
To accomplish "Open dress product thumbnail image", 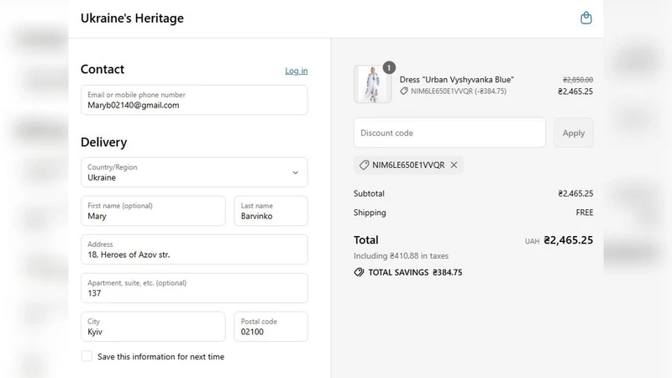I will [372, 84].
